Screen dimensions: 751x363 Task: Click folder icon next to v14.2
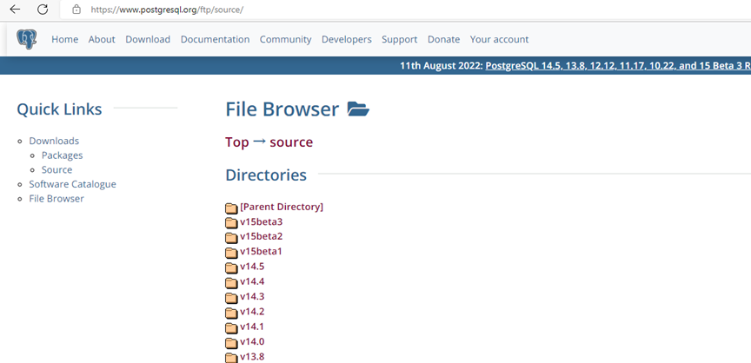(x=231, y=313)
